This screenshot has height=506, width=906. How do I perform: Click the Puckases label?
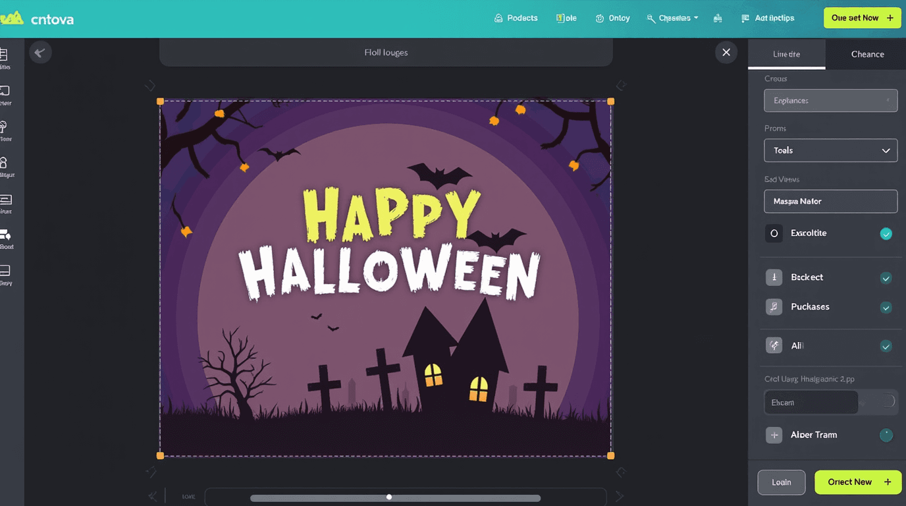coord(810,306)
